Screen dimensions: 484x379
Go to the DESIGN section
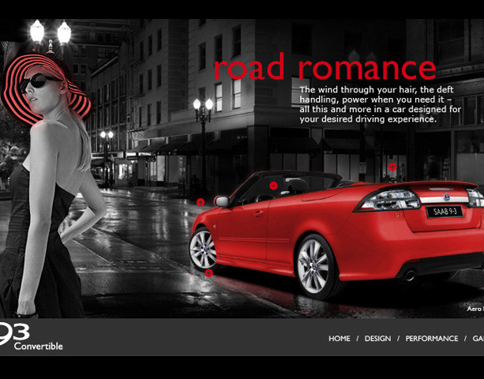[378, 339]
